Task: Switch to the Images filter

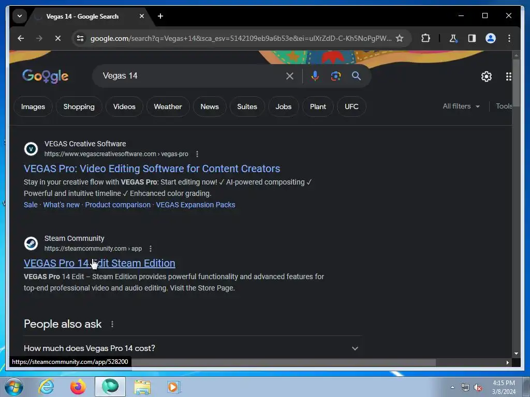Action: [x=33, y=106]
